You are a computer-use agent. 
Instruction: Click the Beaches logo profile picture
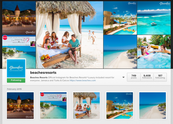tap(16, 68)
